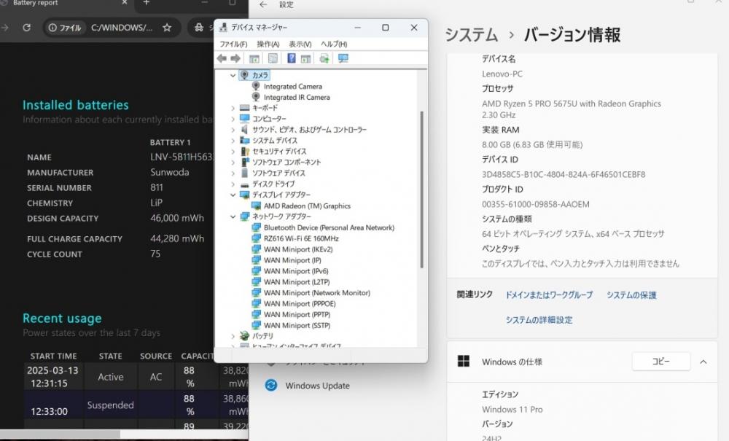Scan for hardware changes using toolbar icon
This screenshot has height=441, width=729.
coord(324,58)
